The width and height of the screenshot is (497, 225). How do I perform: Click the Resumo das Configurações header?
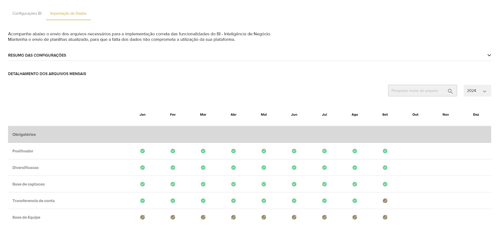[x=37, y=55]
